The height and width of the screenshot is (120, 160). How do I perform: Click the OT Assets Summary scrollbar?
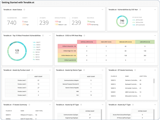(x=154, y=81)
